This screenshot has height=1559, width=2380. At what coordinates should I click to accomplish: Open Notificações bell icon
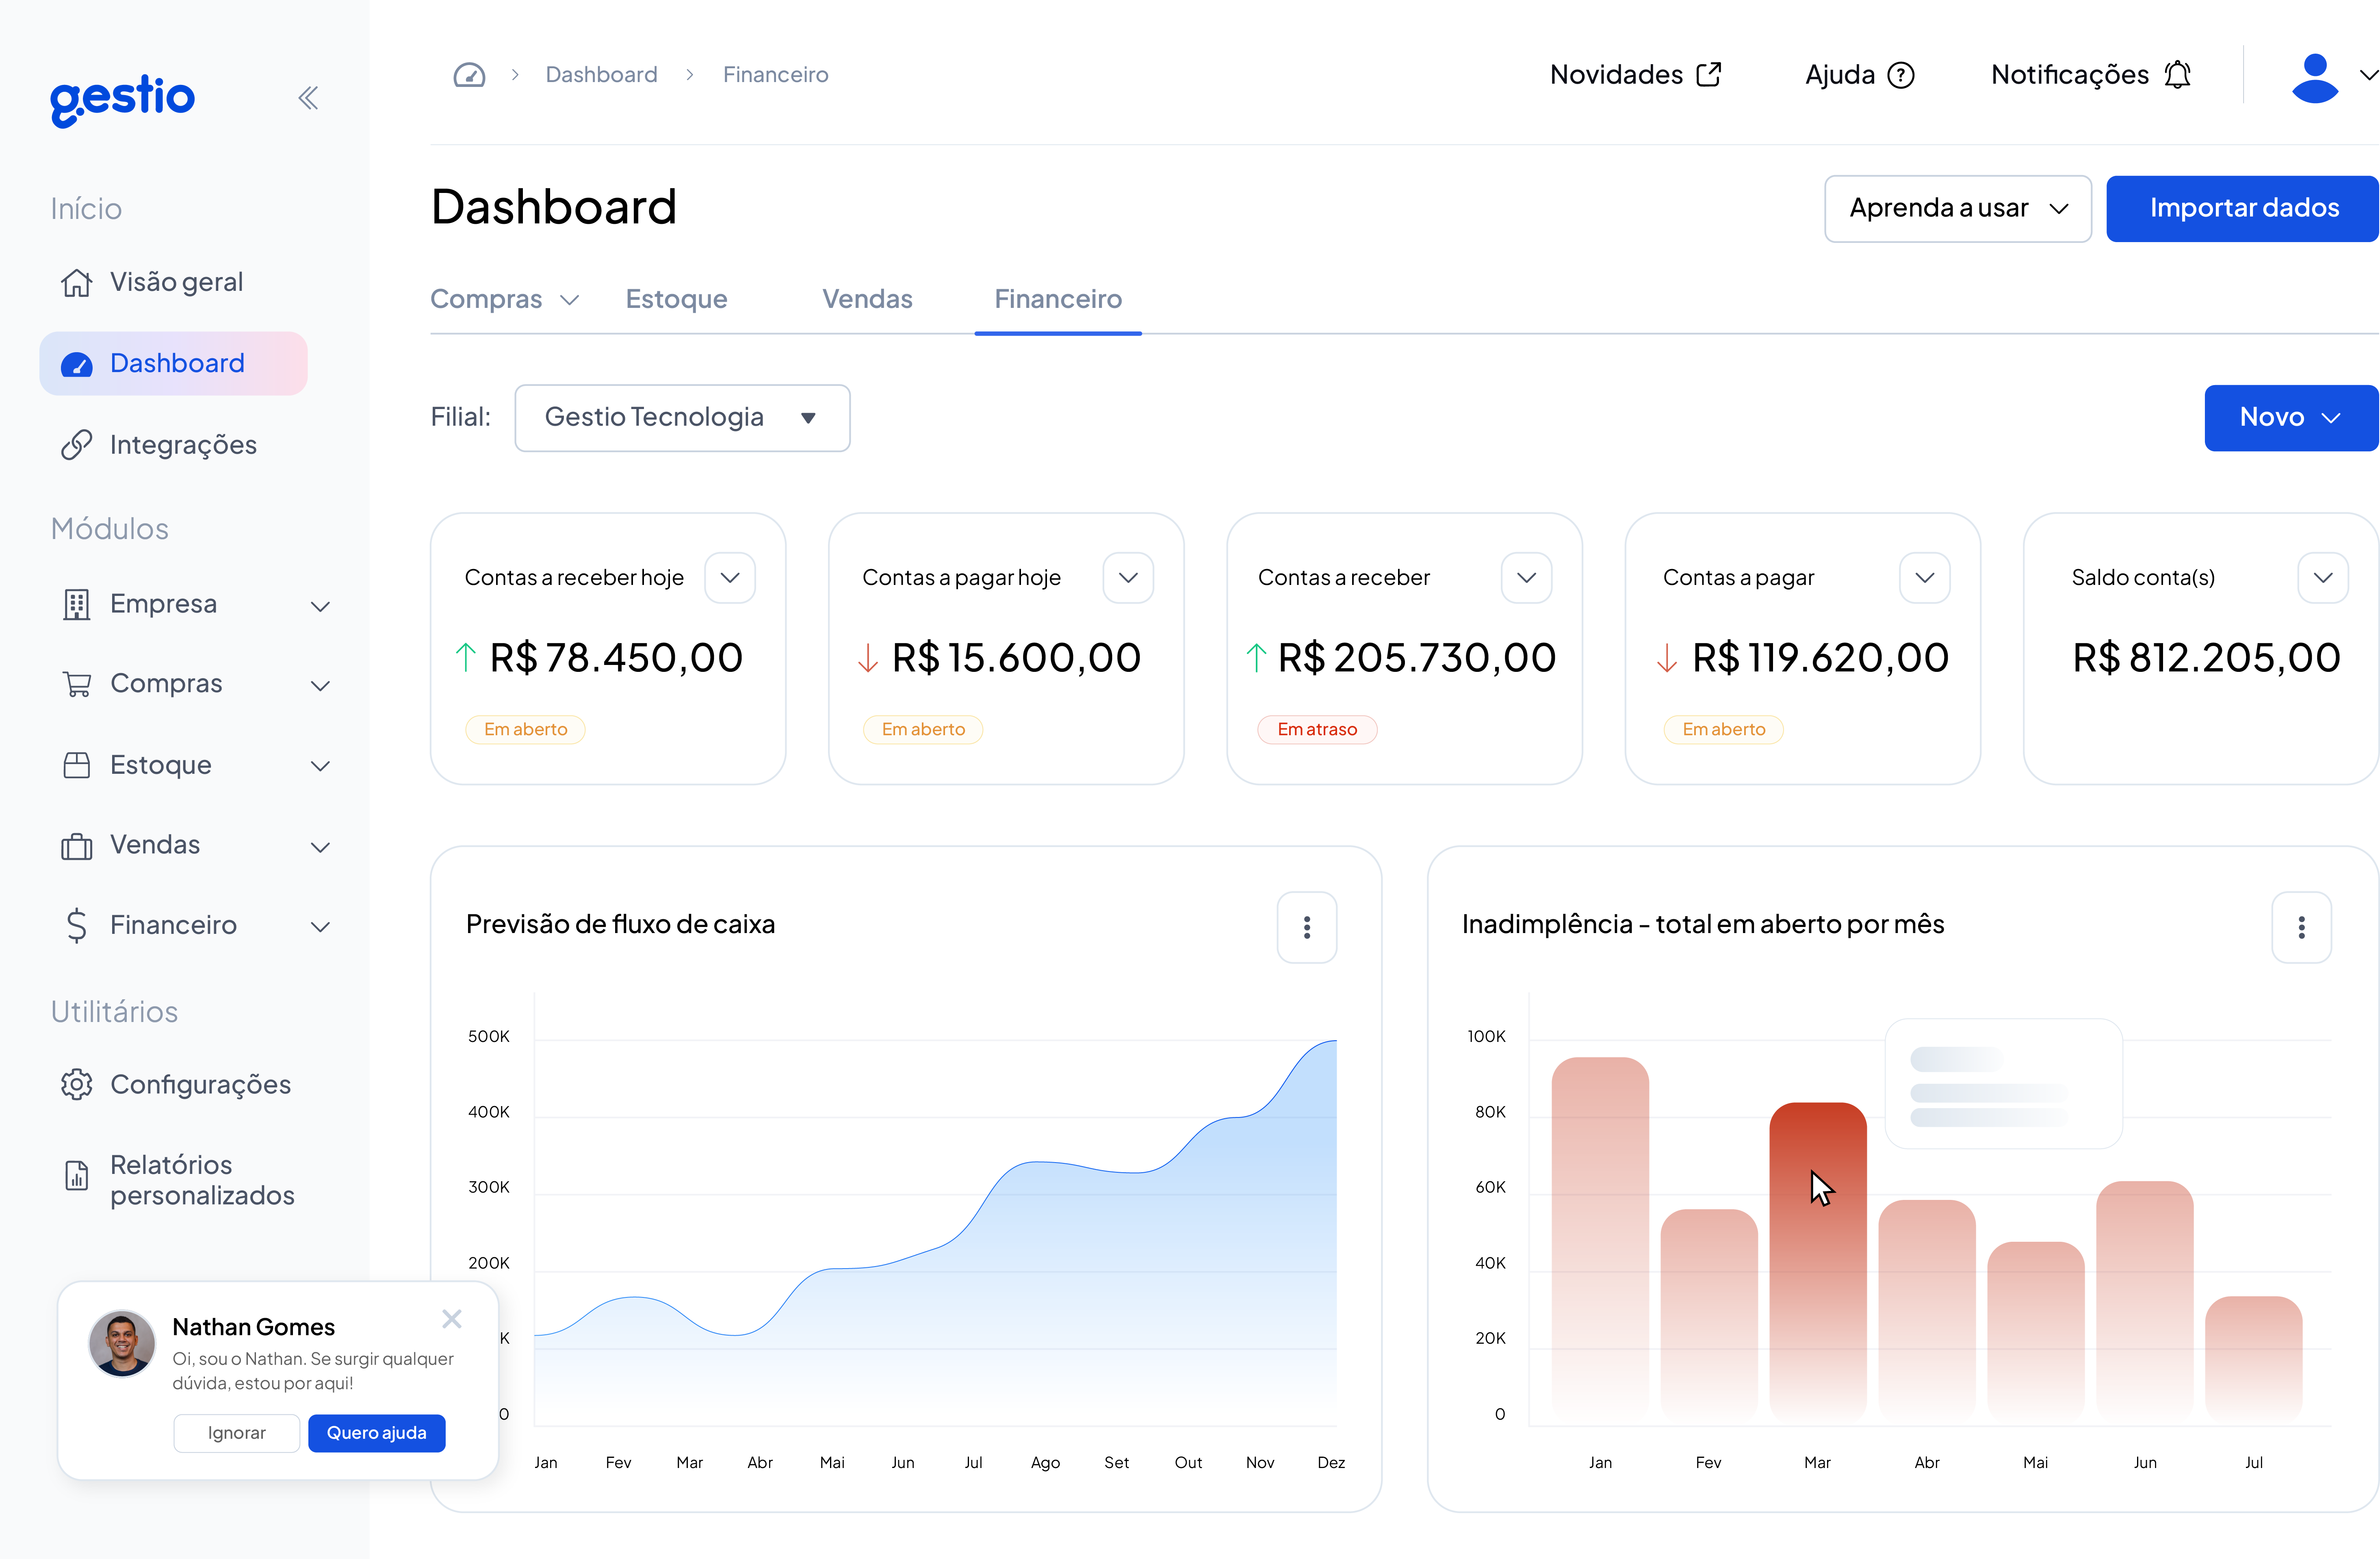tap(2177, 75)
